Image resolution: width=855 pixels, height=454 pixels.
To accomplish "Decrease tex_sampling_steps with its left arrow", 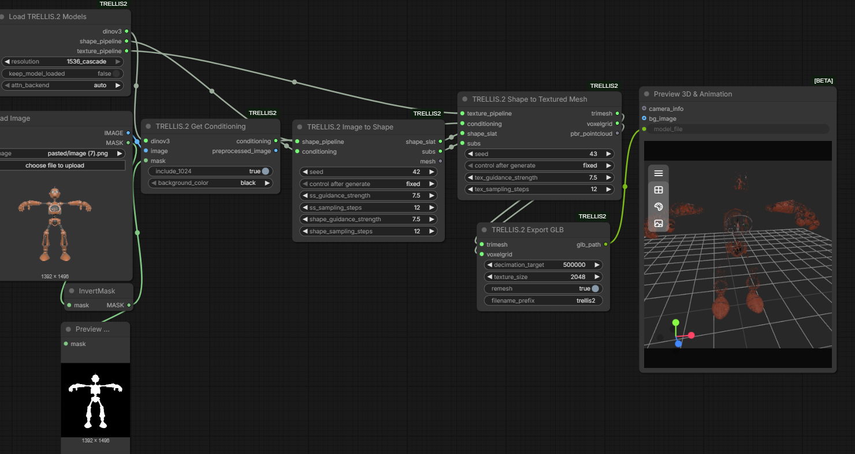I will click(x=470, y=189).
